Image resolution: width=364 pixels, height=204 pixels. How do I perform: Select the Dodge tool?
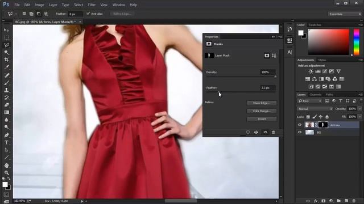6,127
